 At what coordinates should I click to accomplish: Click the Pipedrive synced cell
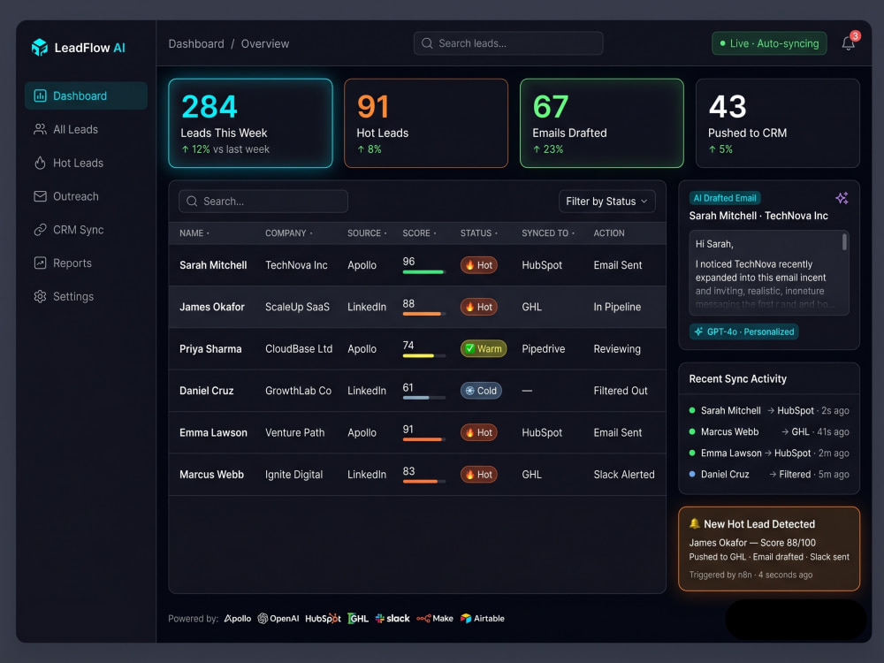pyautogui.click(x=543, y=349)
